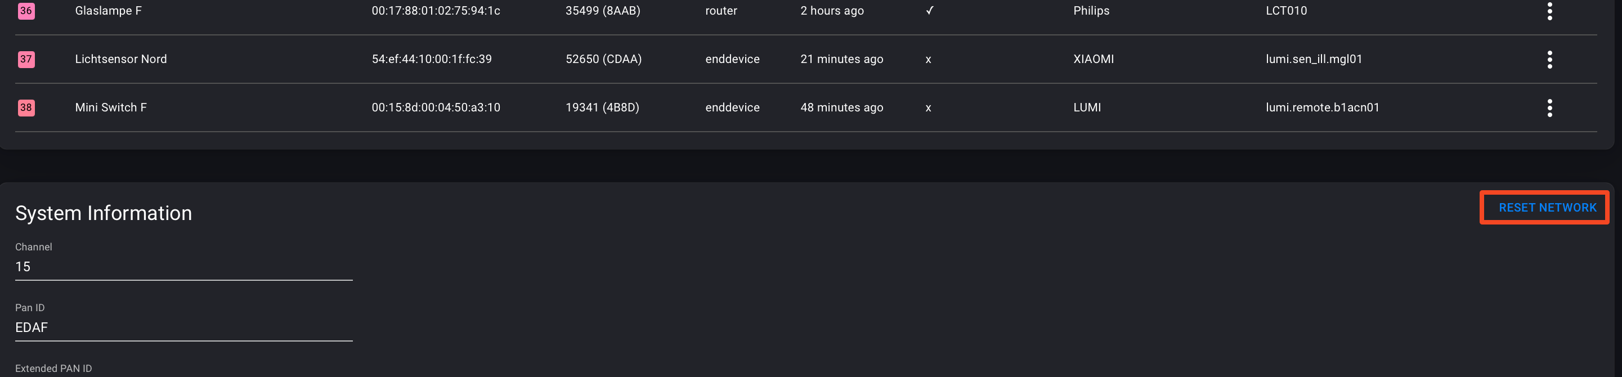This screenshot has height=377, width=1622.
Task: Click the Pan ID field showing EDAF
Action: (x=183, y=327)
